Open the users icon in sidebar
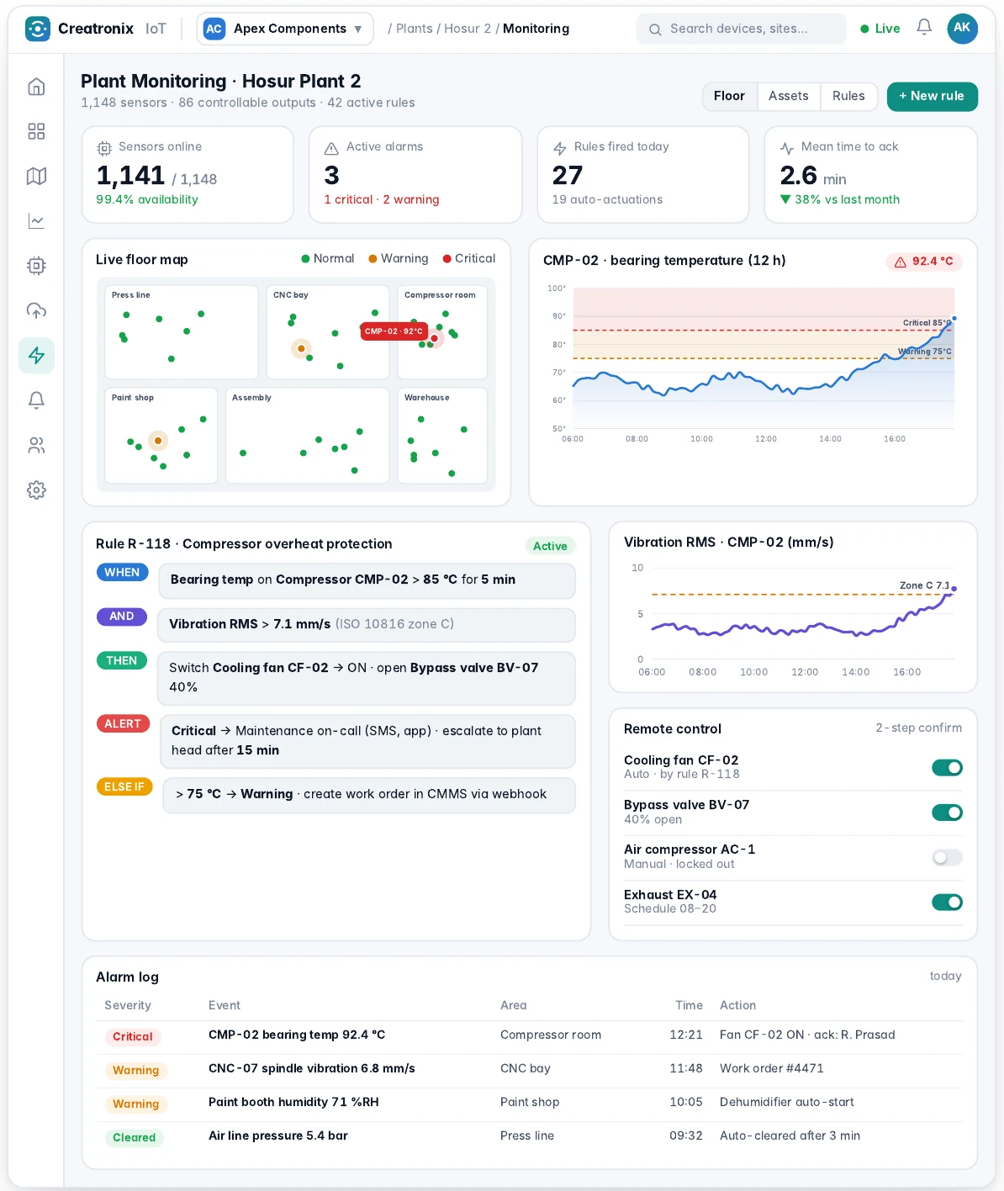This screenshot has width=1004, height=1191. coord(36,445)
